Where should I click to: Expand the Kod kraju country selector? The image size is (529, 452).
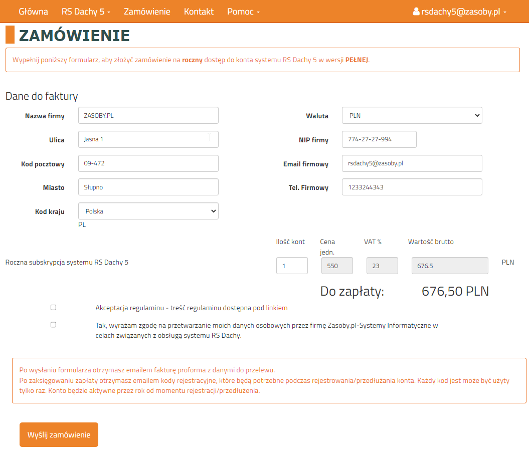tap(148, 211)
